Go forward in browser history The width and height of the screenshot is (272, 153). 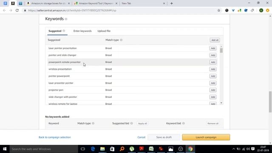(x=11, y=10)
